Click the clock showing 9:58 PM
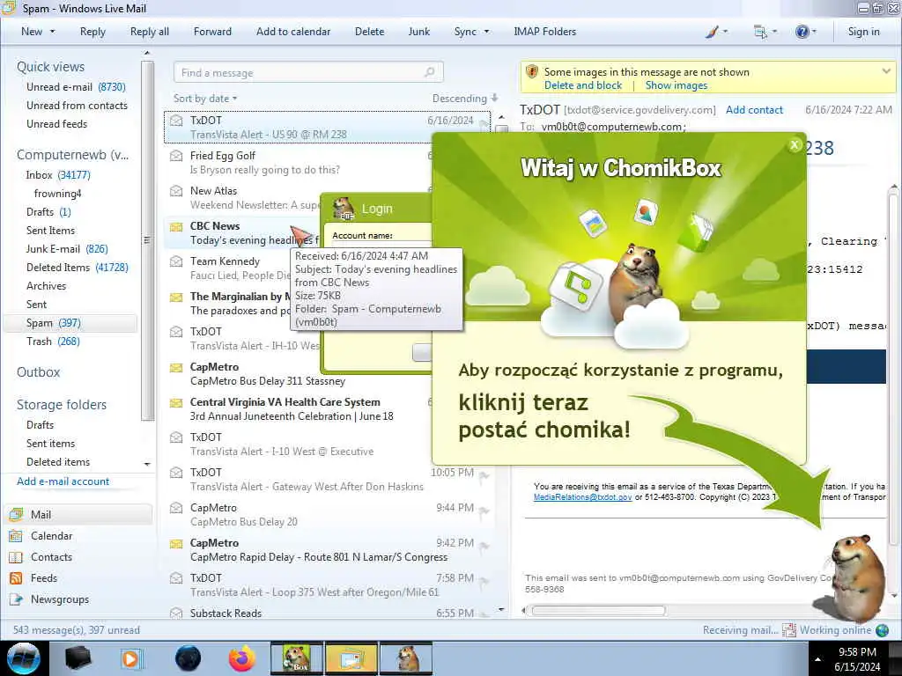Image resolution: width=902 pixels, height=676 pixels. click(x=857, y=652)
